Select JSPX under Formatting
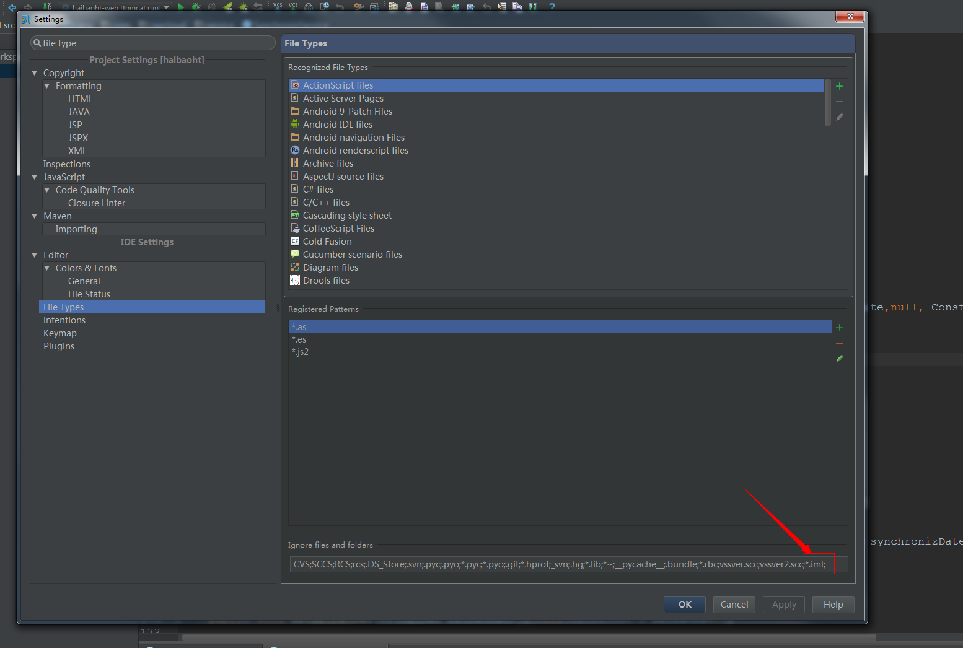This screenshot has height=648, width=963. [78, 138]
